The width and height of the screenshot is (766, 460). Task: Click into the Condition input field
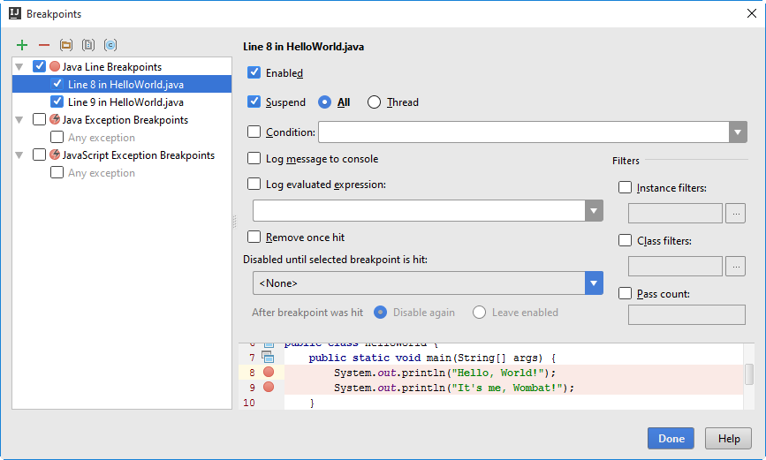[524, 132]
